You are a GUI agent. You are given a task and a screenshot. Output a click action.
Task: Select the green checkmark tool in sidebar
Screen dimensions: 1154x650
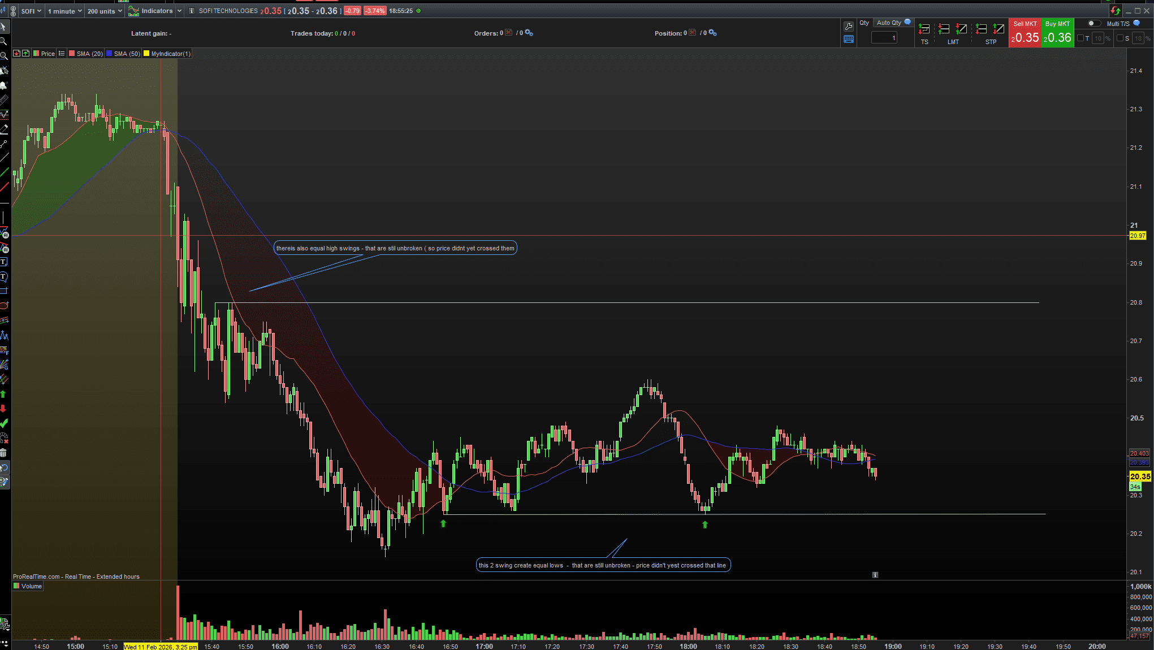pyautogui.click(x=3, y=423)
